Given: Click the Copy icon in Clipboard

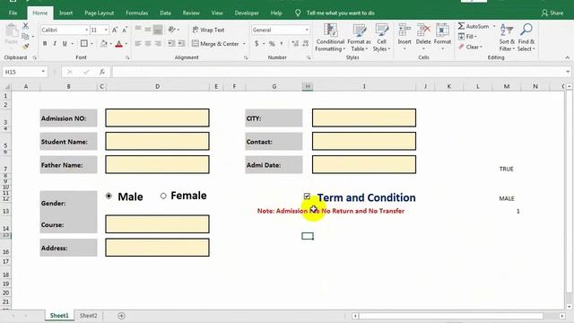Looking at the screenshot, I should 25,36.
